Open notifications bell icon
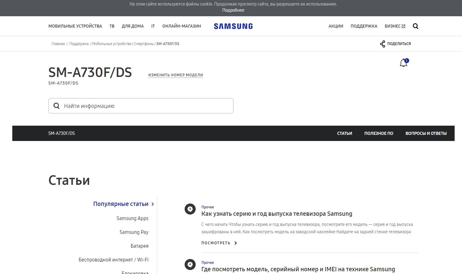462x274 pixels. click(x=403, y=63)
